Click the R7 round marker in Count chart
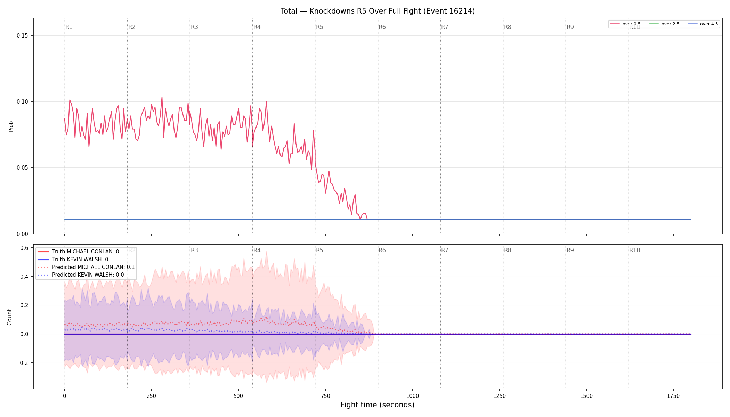The width and height of the screenshot is (730, 417). [445, 250]
